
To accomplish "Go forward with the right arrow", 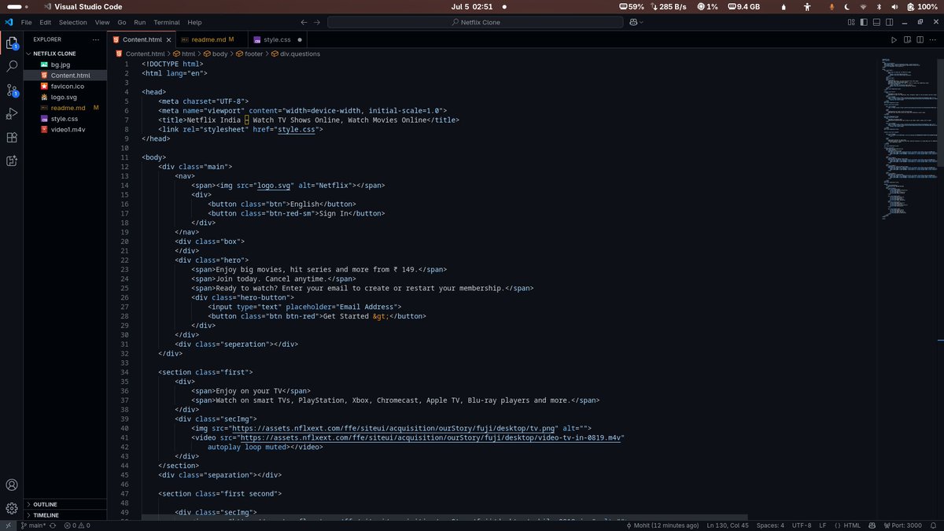I will 316,22.
